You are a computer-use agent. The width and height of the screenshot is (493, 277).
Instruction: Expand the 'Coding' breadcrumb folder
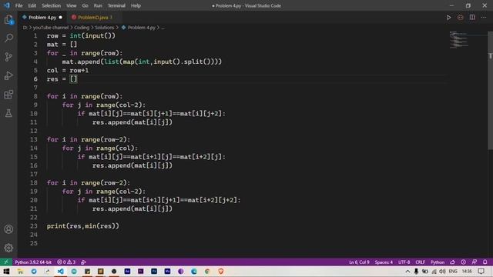[82, 28]
